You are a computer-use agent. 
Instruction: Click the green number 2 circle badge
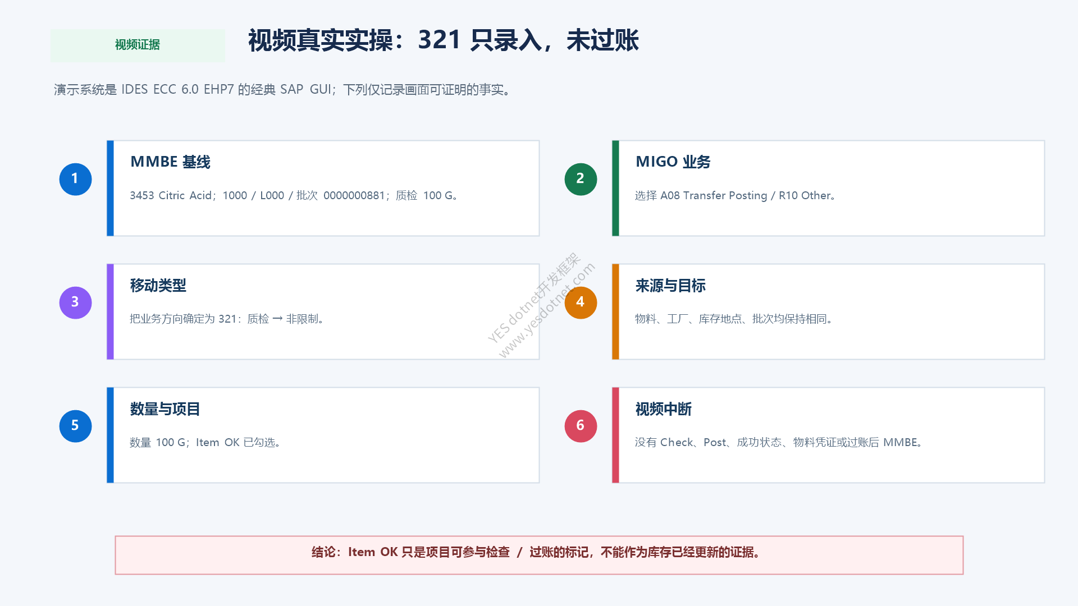581,179
